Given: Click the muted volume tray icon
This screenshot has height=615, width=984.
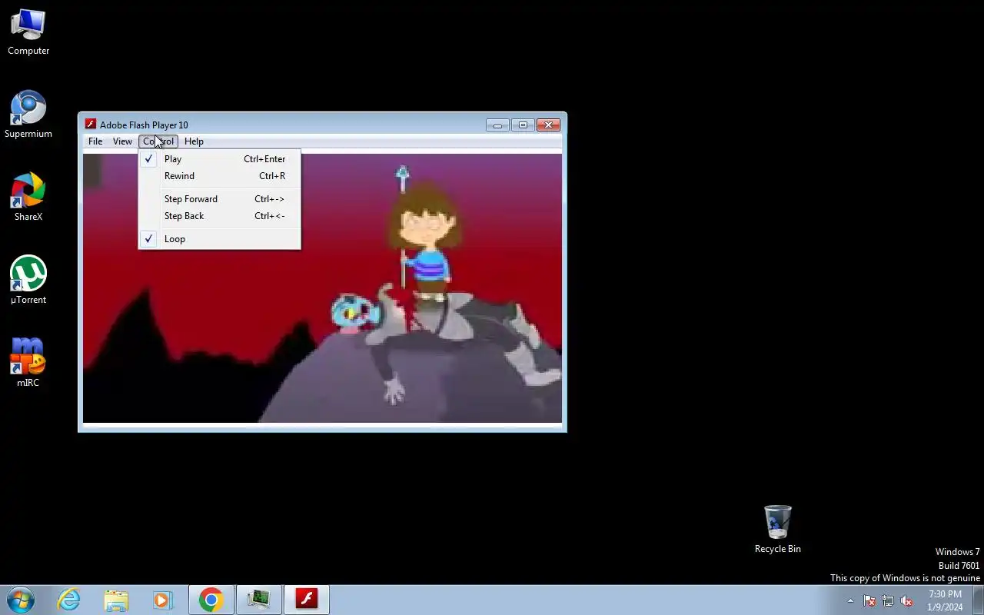Looking at the screenshot, I should (x=906, y=601).
